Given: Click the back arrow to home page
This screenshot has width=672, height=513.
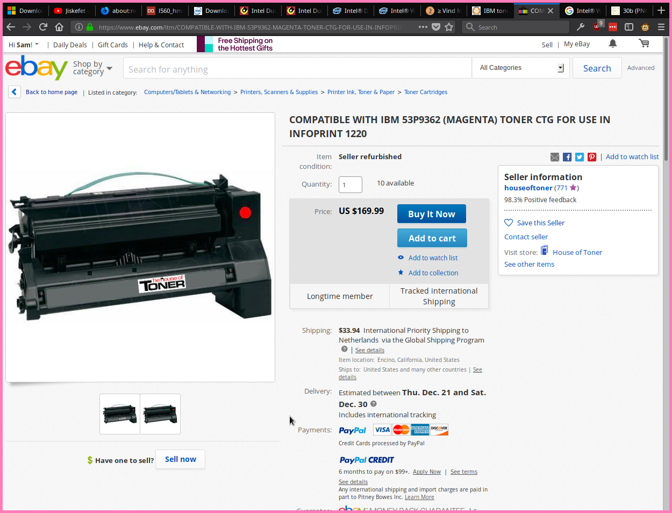Looking at the screenshot, I should pos(15,92).
